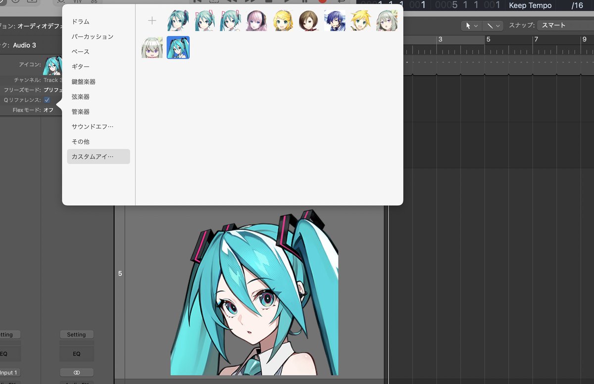Open the ベース icon category
Viewport: 594px width, 384px height.
(x=81, y=51)
